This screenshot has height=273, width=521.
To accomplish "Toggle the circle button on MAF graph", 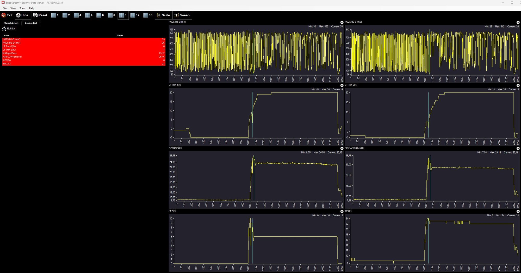I will pyautogui.click(x=342, y=149).
